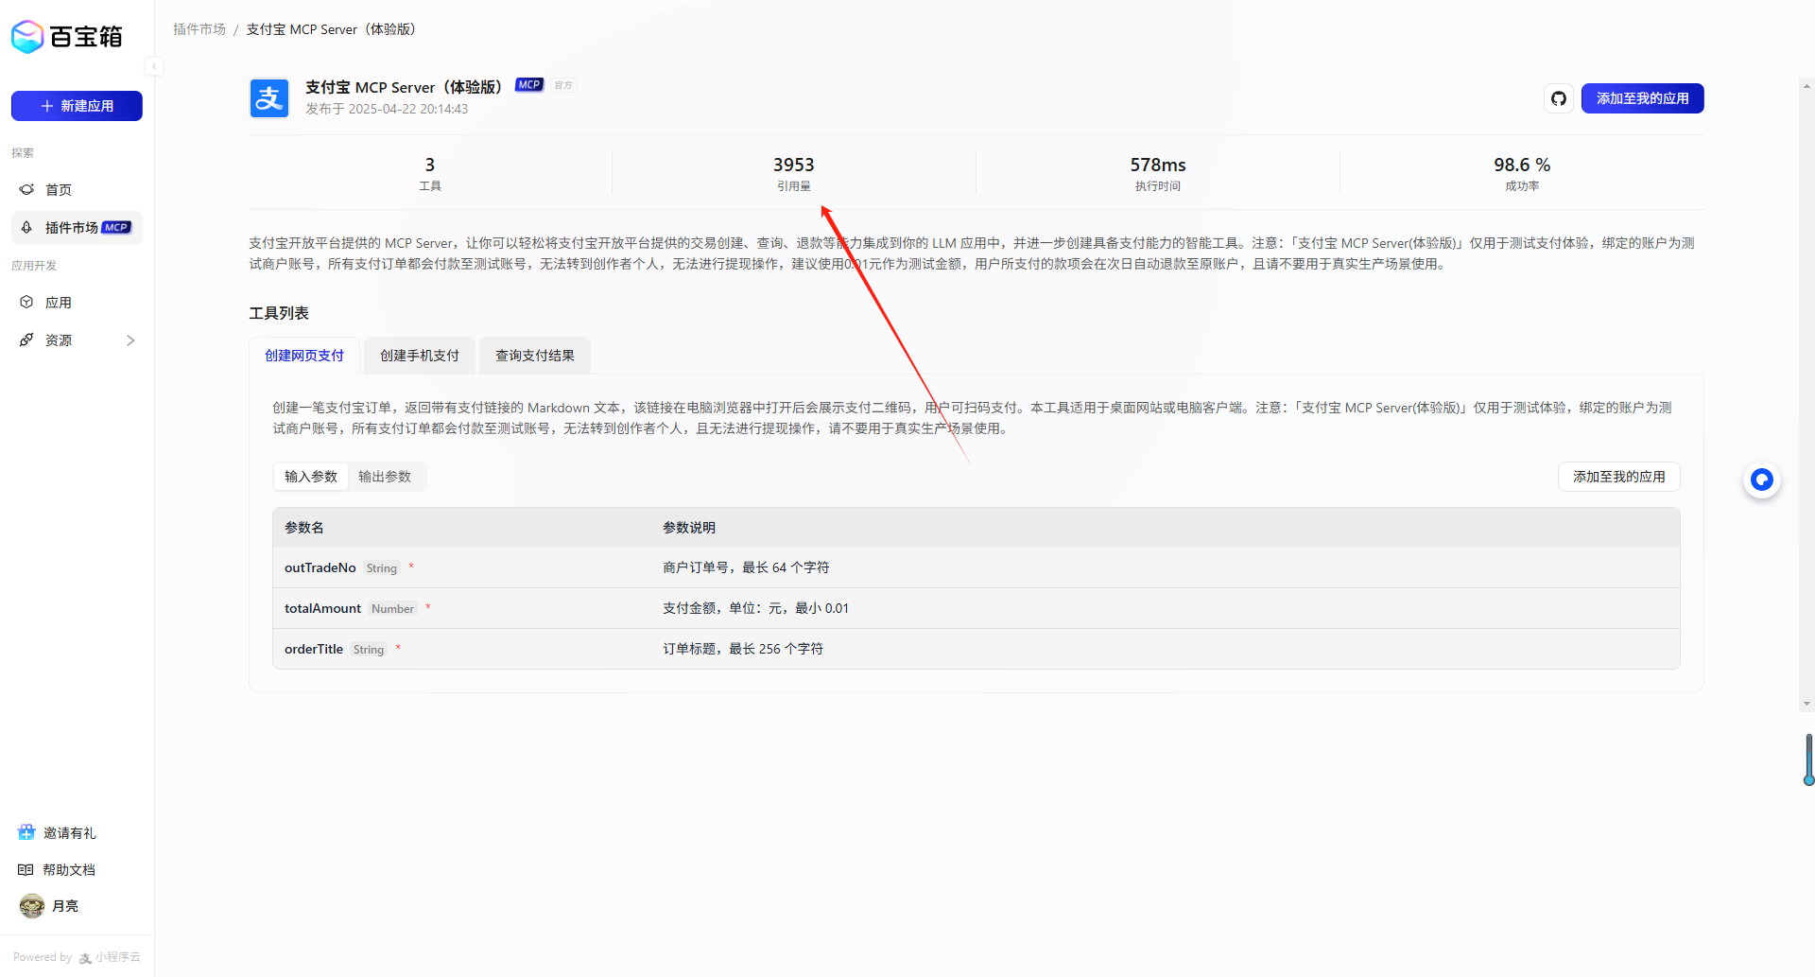Open the 邀请有礼 link

[x=70, y=833]
